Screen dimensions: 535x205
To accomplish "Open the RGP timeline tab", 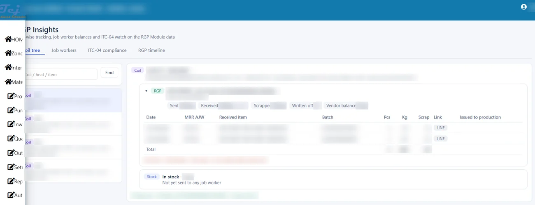I will click(x=151, y=50).
